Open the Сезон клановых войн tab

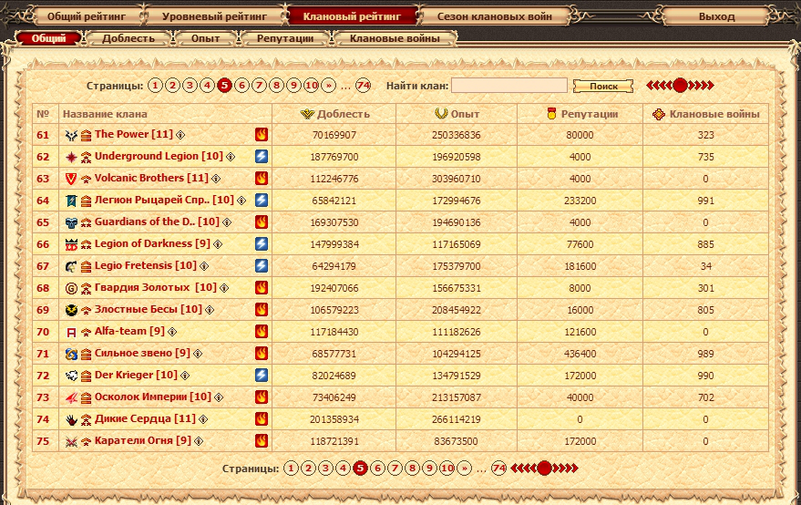pos(494,16)
